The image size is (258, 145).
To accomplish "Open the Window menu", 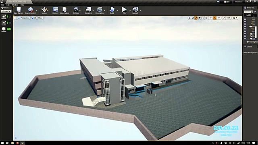I will point(15,5).
